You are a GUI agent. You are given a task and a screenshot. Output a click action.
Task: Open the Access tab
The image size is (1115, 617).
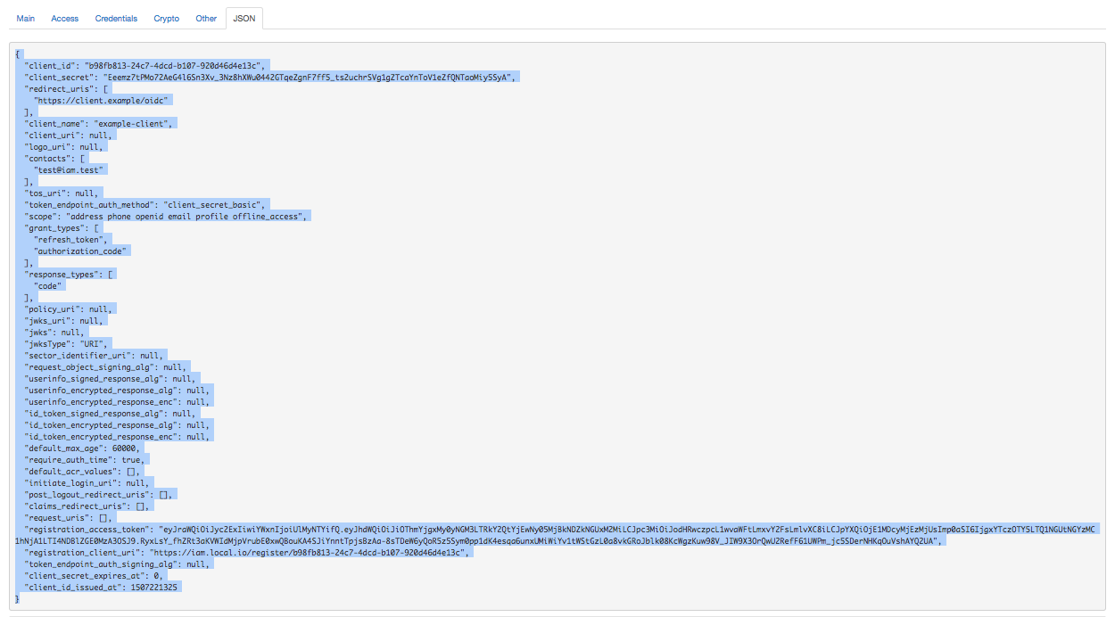coord(64,18)
